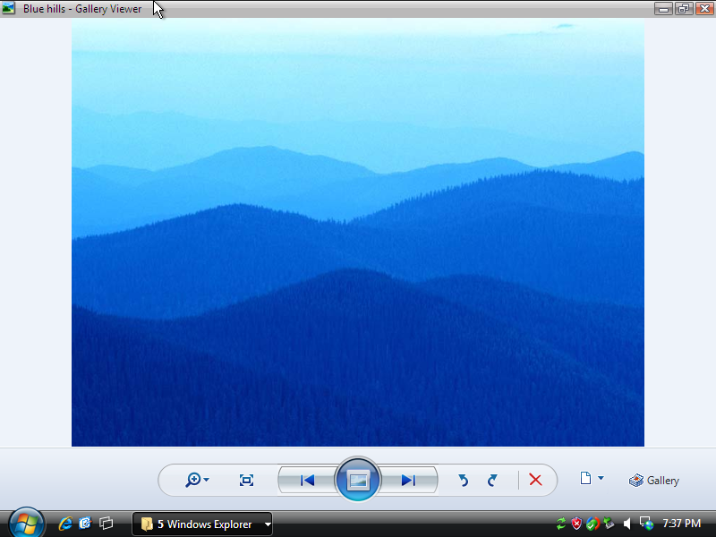This screenshot has height=537, width=716.
Task: Click the 7:37 PM clock
Action: pos(681,524)
